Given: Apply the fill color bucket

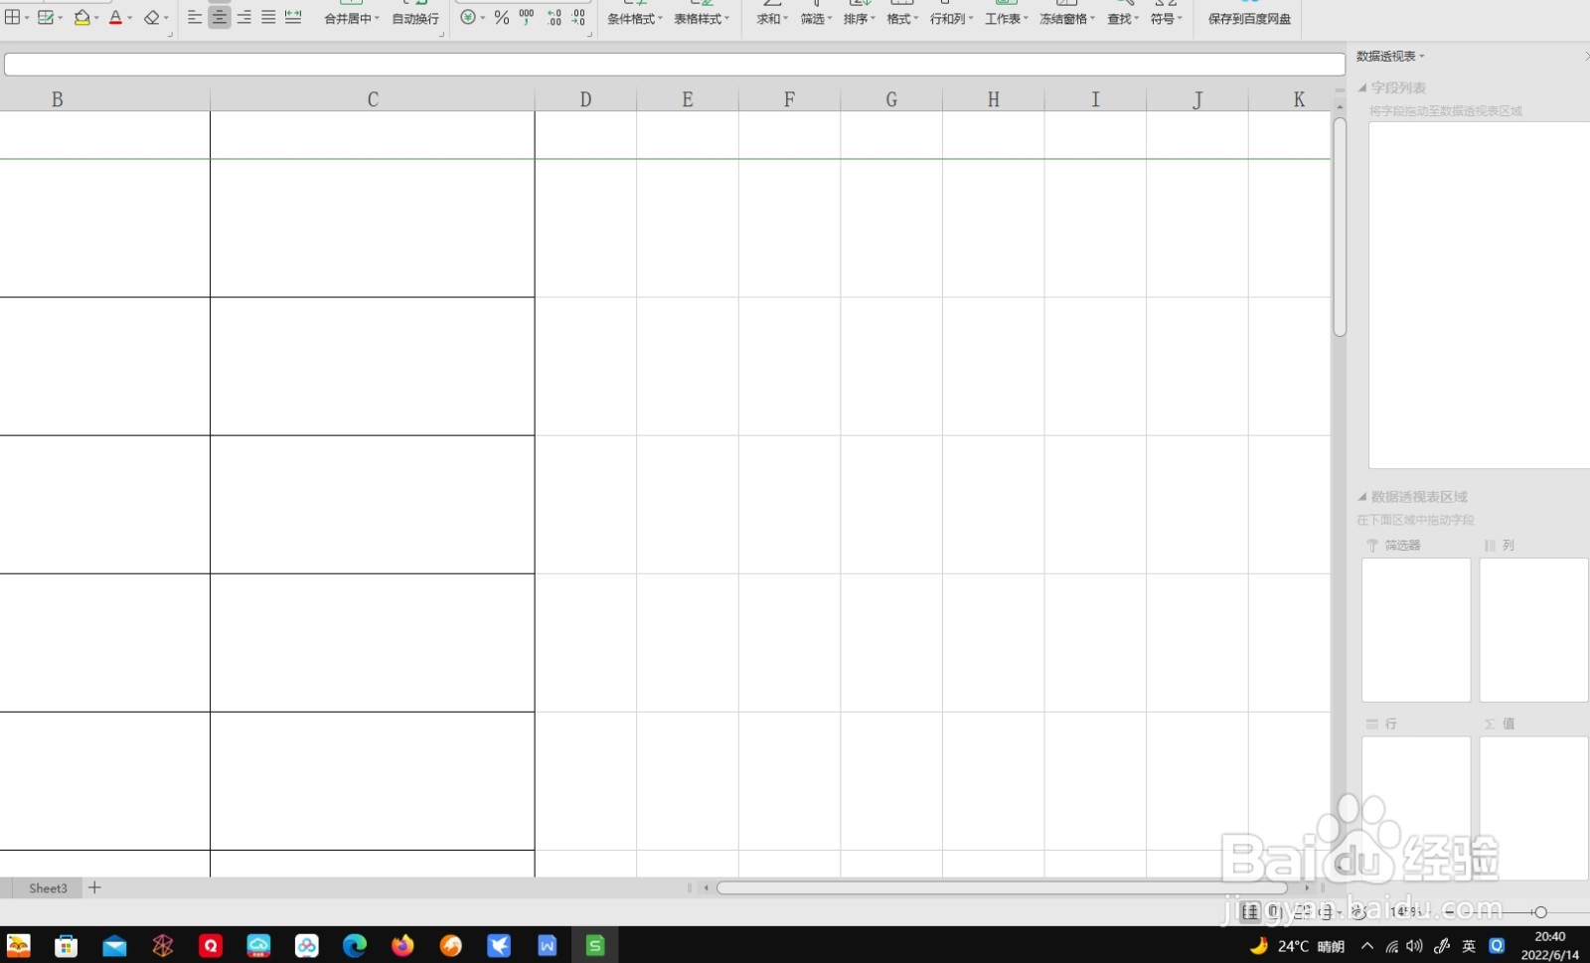Looking at the screenshot, I should click(x=81, y=17).
